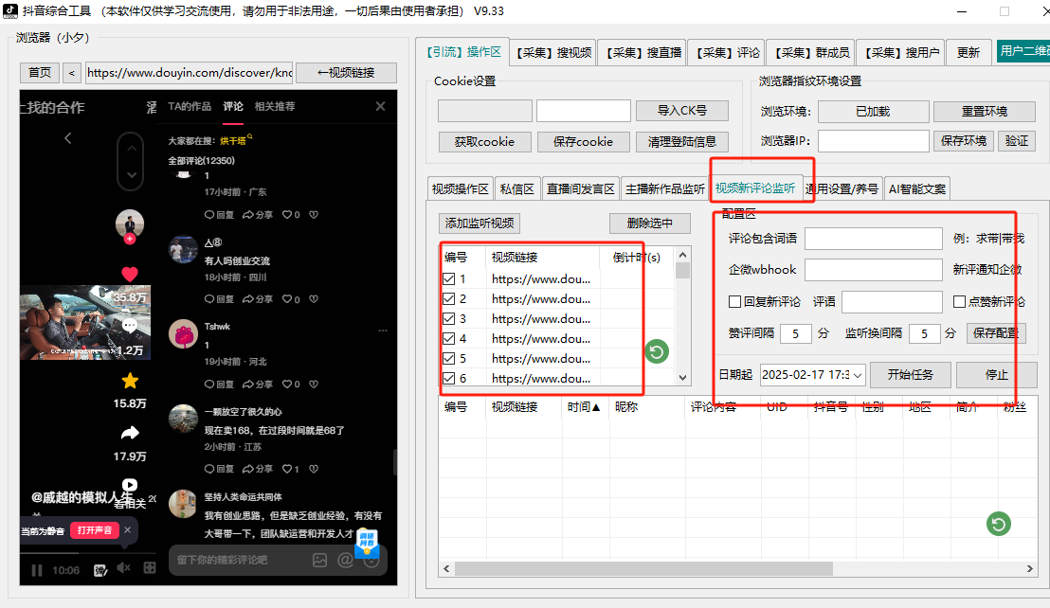Image resolution: width=1050 pixels, height=608 pixels.
Task: Enable the 回复新评论 checkbox
Action: click(x=734, y=302)
